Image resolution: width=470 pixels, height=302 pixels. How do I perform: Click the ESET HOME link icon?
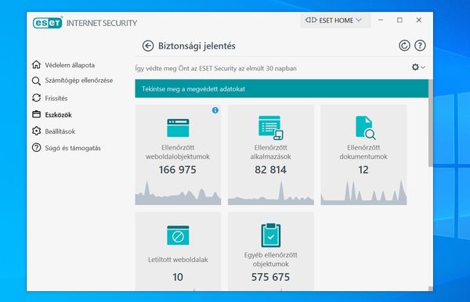(311, 20)
